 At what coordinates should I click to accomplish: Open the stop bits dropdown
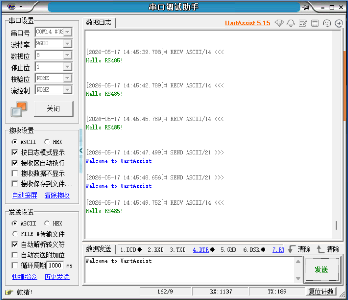(68, 67)
